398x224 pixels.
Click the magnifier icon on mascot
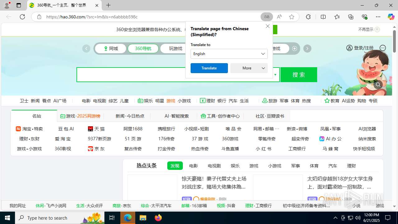point(378,85)
